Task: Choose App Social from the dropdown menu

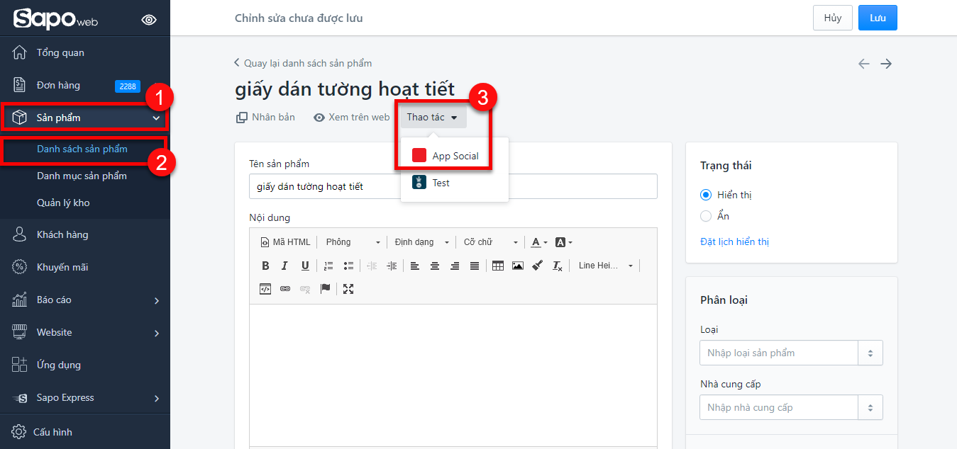Action: click(455, 156)
